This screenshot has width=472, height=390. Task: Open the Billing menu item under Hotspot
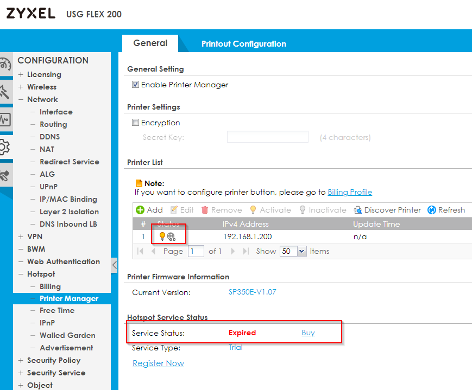pos(50,286)
